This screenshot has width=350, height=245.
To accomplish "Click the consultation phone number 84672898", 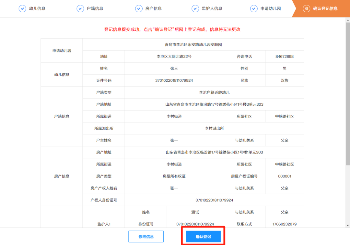I will point(284,57).
